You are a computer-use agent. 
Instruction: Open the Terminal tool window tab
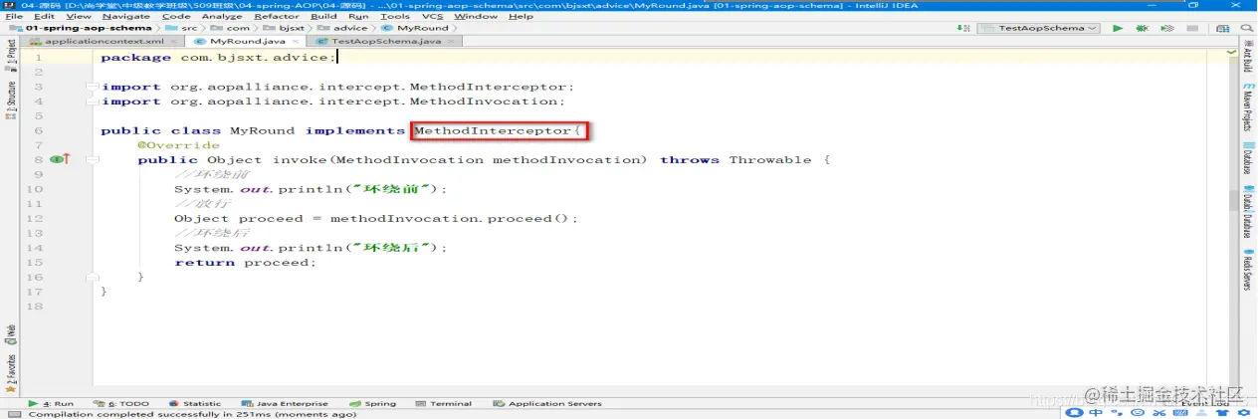point(444,404)
